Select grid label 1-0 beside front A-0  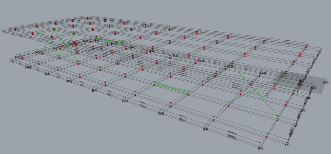click(287, 145)
